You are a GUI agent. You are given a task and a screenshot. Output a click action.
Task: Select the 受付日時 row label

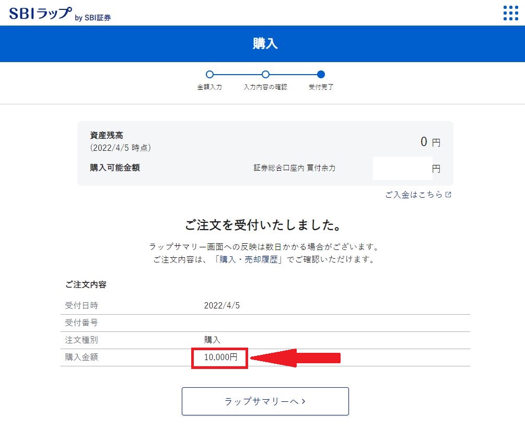(x=81, y=305)
